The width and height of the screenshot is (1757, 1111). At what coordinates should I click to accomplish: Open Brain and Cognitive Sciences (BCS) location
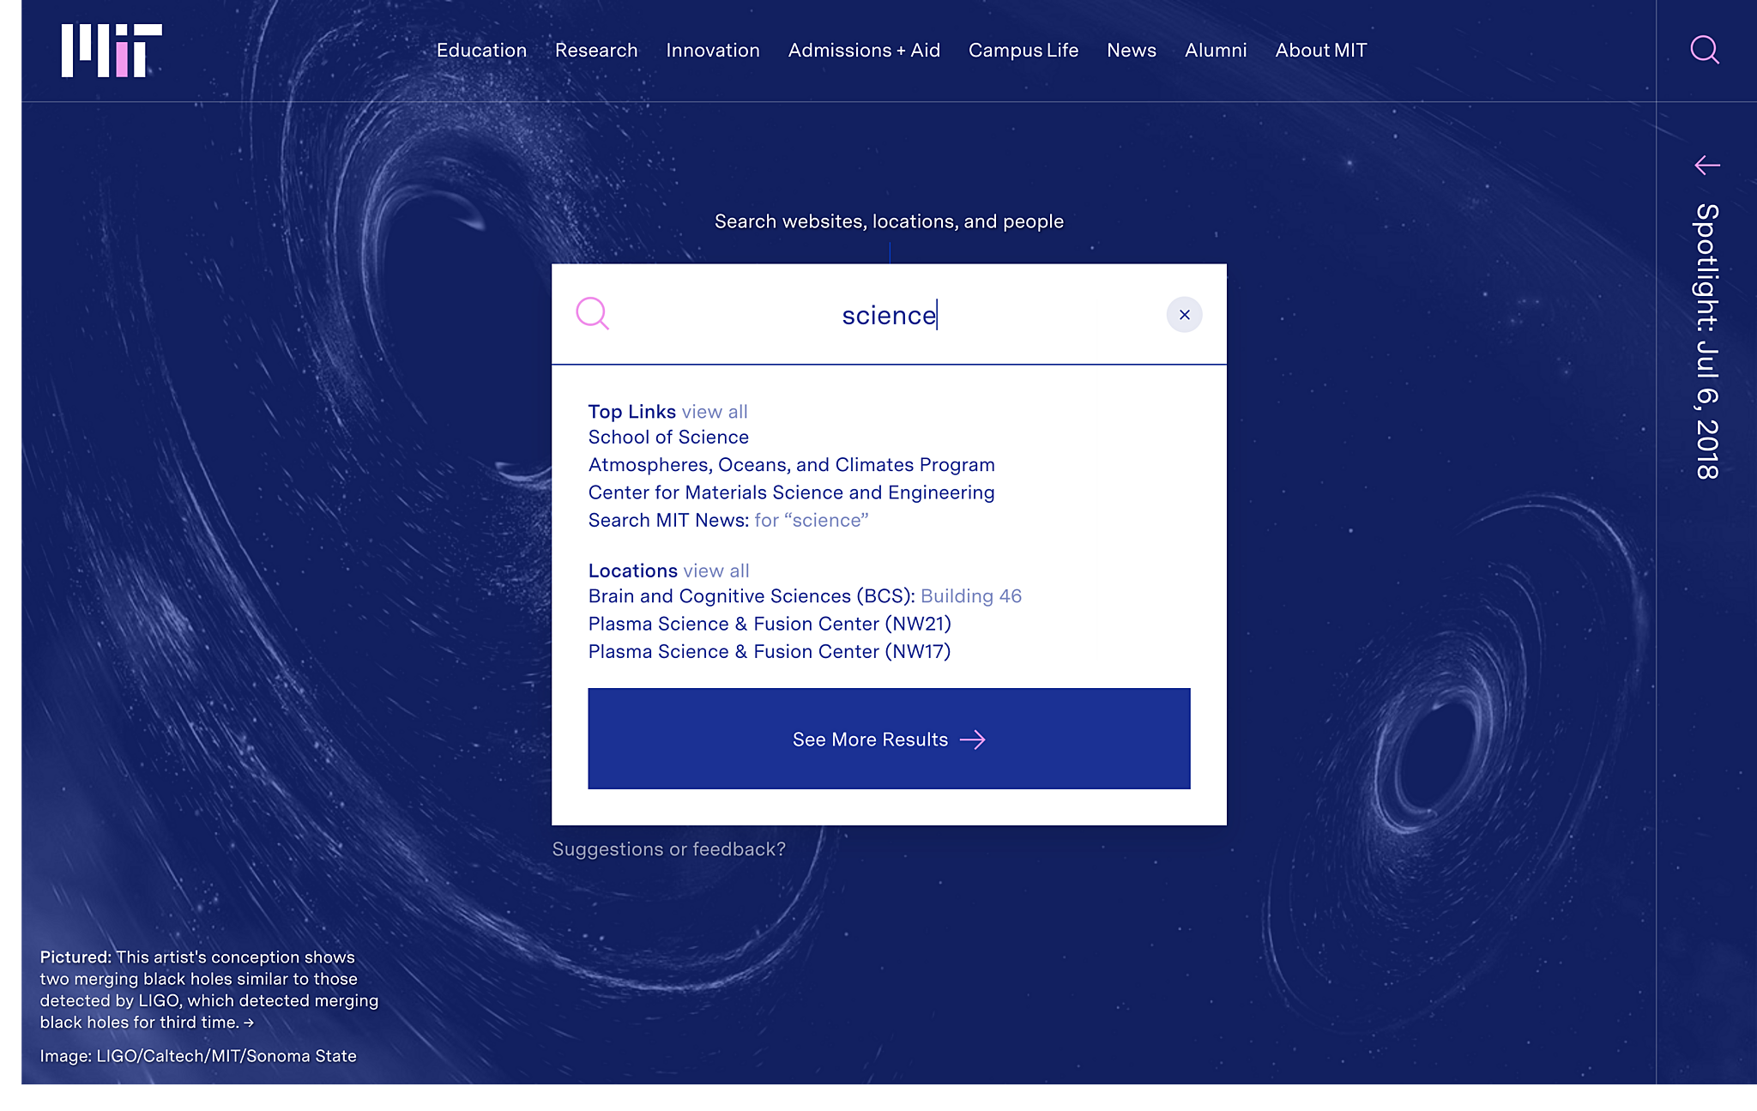(x=805, y=596)
